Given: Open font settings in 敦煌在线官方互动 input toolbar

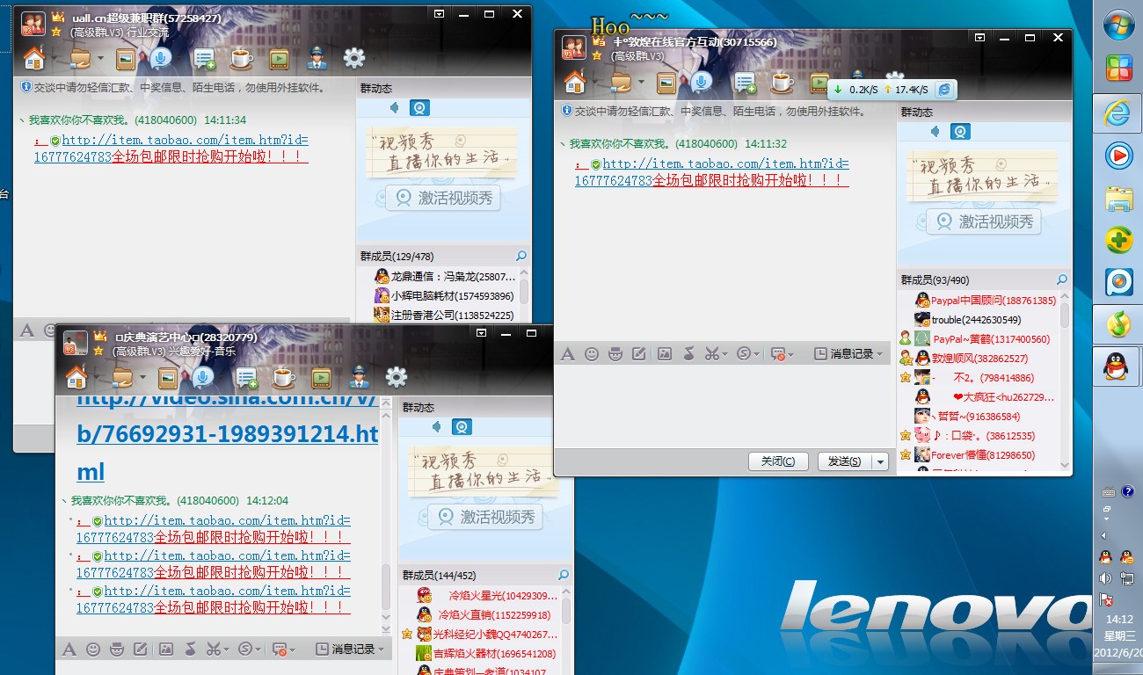Looking at the screenshot, I should pyautogui.click(x=568, y=353).
